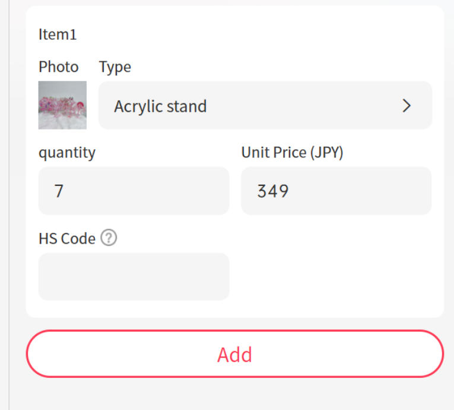Click the Unit Price input field
454x410 pixels.
336,191
